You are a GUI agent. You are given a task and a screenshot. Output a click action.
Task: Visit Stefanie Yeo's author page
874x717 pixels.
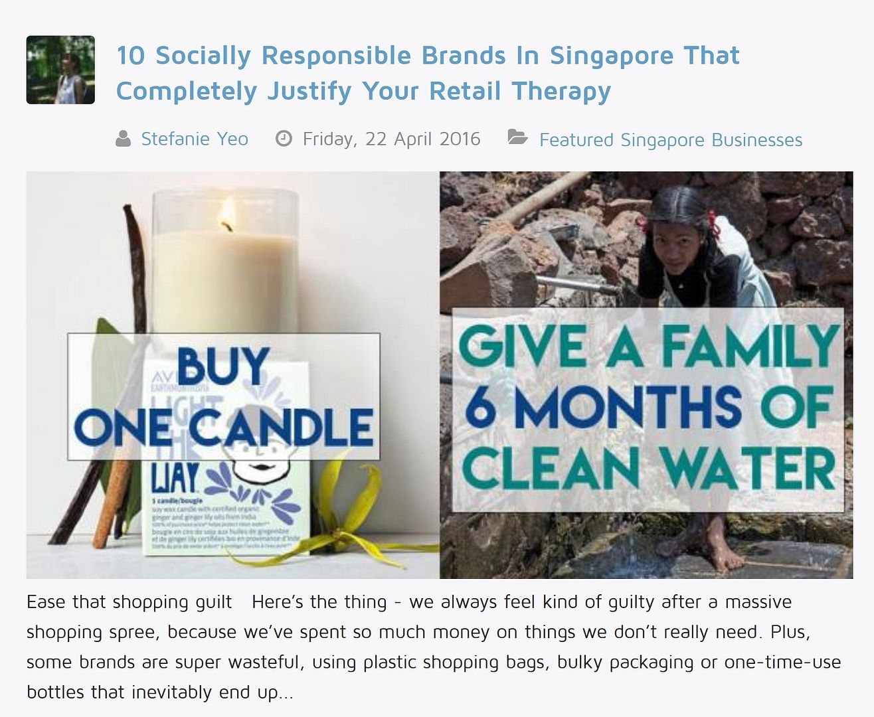195,139
